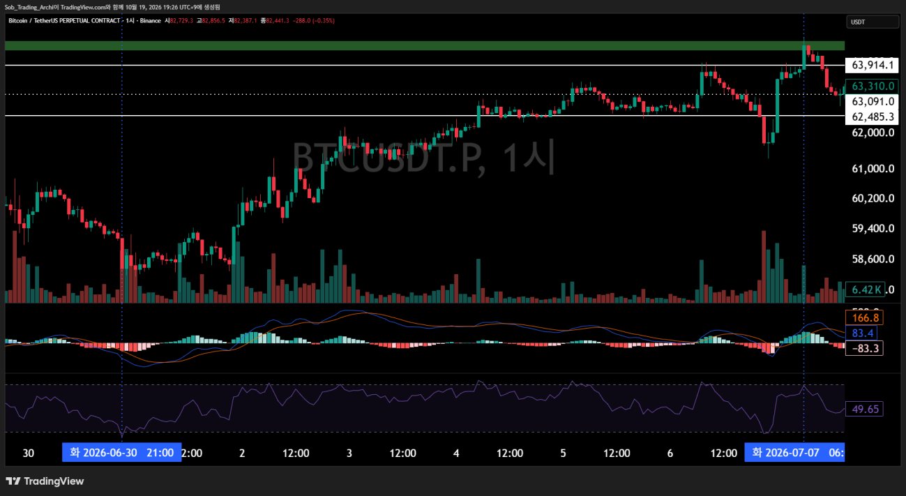Click the 59,400.0 price scale tick

(873, 228)
